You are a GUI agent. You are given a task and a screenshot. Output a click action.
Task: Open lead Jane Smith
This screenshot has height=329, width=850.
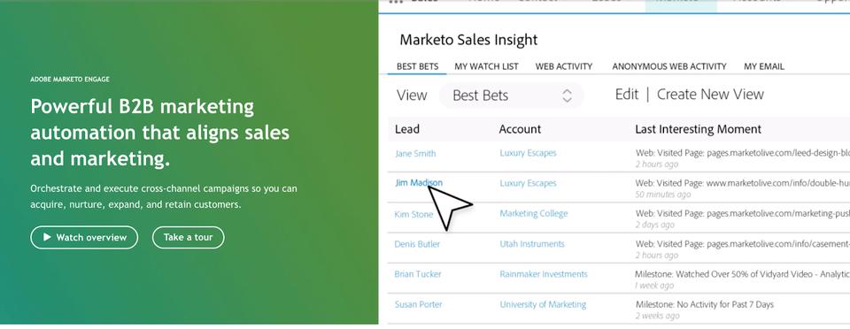[415, 154]
